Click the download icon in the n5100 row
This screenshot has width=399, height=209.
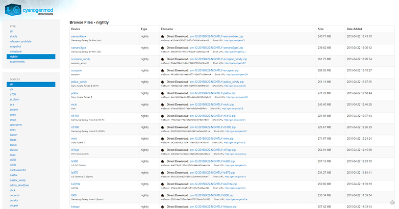[163, 127]
